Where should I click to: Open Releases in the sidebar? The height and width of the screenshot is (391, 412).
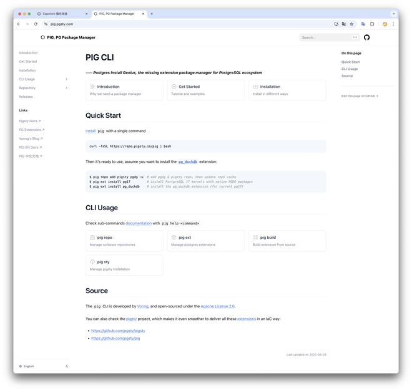click(x=26, y=97)
